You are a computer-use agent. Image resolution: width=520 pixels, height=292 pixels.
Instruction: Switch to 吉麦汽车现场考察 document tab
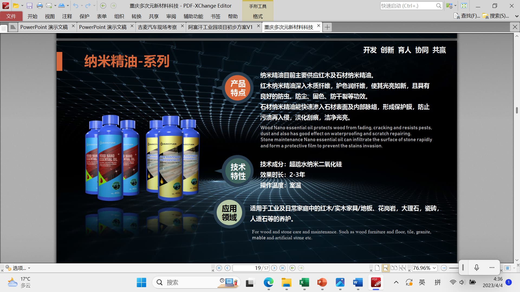157,27
